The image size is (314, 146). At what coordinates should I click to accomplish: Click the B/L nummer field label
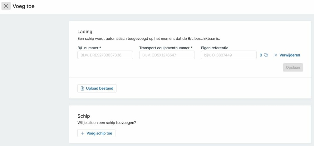tap(89, 48)
